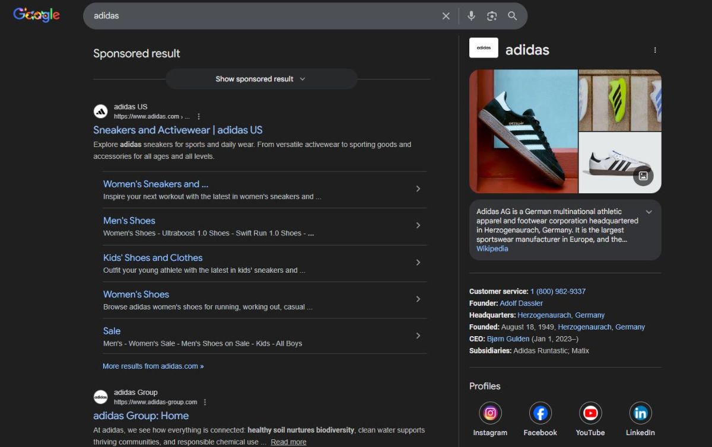Open adidas Instagram profile

tap(490, 413)
